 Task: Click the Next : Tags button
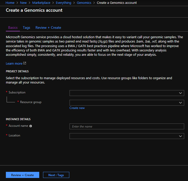tap(56, 175)
